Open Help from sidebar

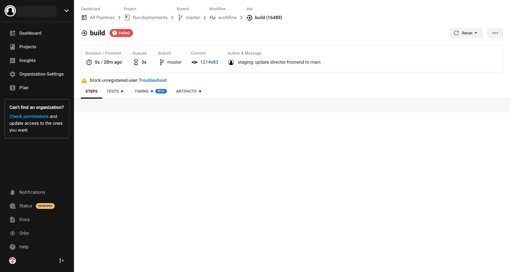pyautogui.click(x=24, y=247)
